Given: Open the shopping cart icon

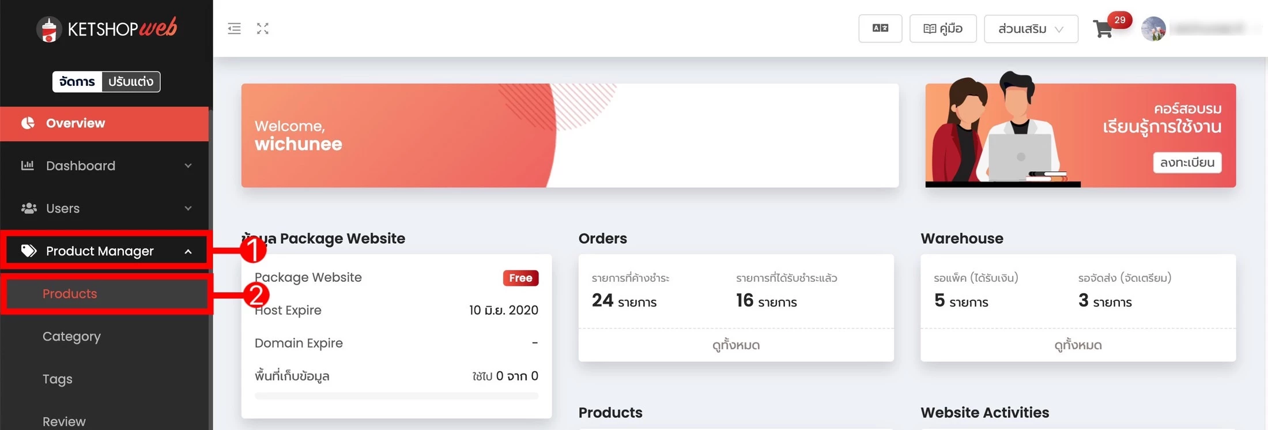Looking at the screenshot, I should coord(1103,29).
